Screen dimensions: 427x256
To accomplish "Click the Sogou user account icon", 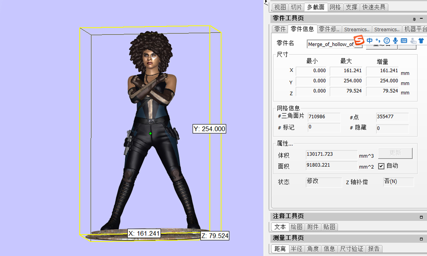I will [413, 41].
